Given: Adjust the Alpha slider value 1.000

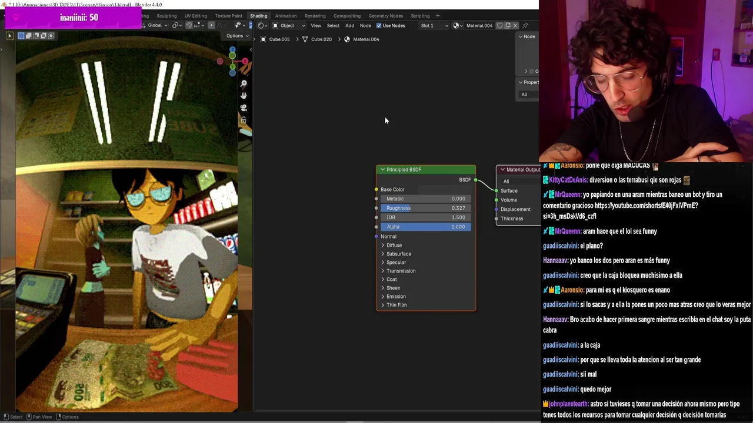Looking at the screenshot, I should (x=426, y=227).
